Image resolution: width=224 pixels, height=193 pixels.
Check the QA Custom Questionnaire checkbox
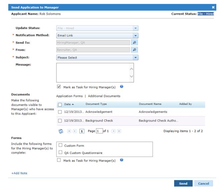(60, 152)
